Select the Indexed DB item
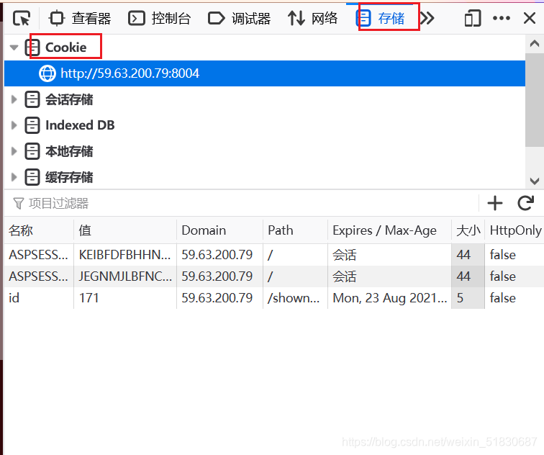The width and height of the screenshot is (544, 455). pos(80,125)
